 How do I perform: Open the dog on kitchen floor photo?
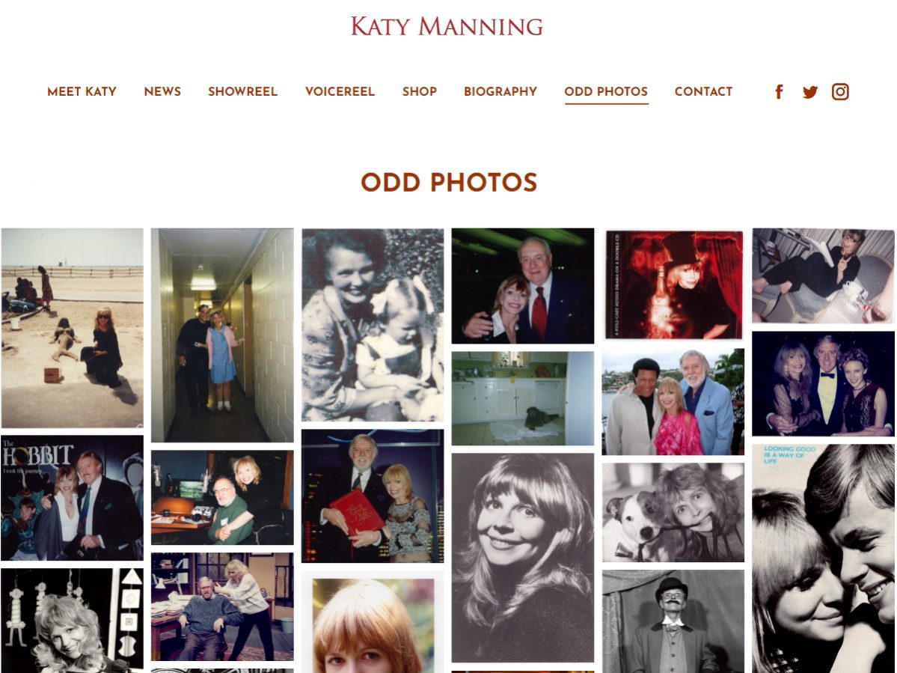[x=523, y=398]
